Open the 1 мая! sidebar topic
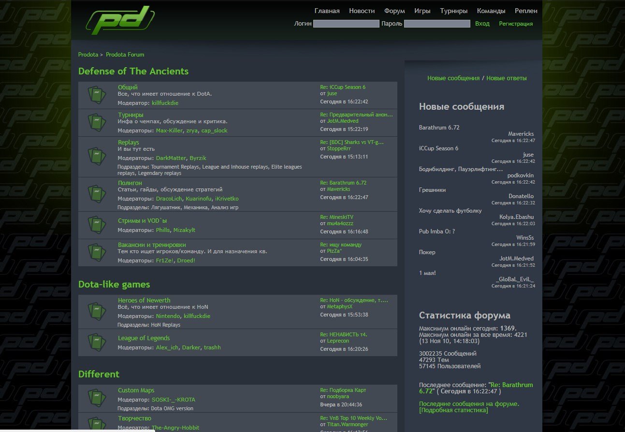The image size is (625, 432). pyautogui.click(x=427, y=273)
